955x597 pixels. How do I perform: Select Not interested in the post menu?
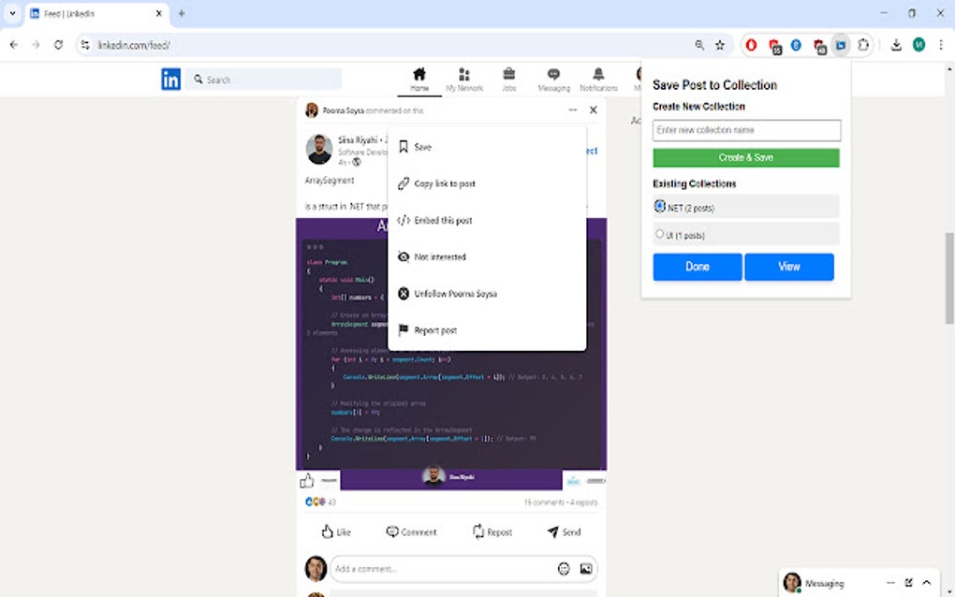tap(439, 256)
